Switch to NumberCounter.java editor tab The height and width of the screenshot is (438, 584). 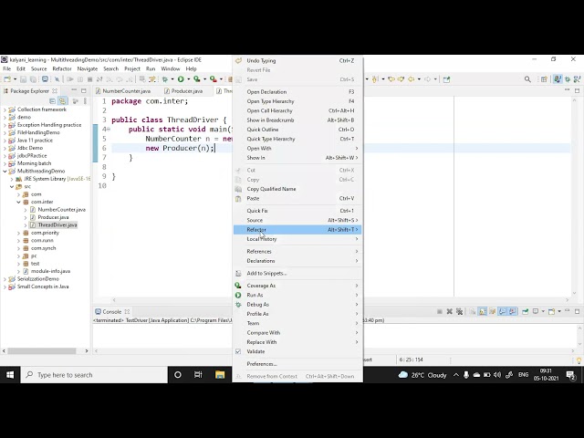point(123,91)
